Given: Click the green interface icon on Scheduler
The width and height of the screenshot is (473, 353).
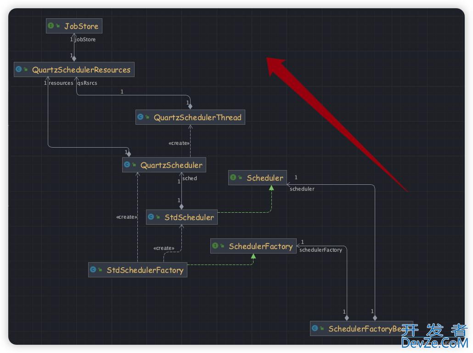Looking at the screenshot, I should (233, 177).
